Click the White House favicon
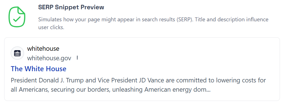 (x=17, y=53)
